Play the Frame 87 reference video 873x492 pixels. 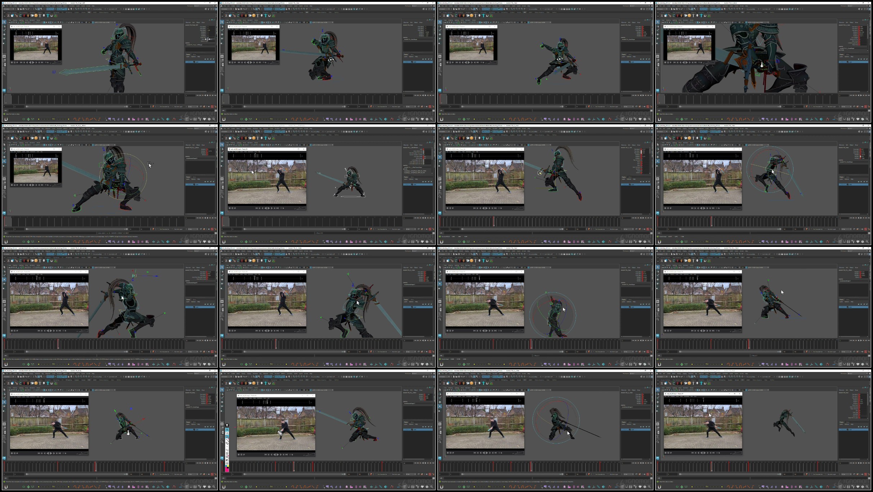pyautogui.click(x=705, y=453)
